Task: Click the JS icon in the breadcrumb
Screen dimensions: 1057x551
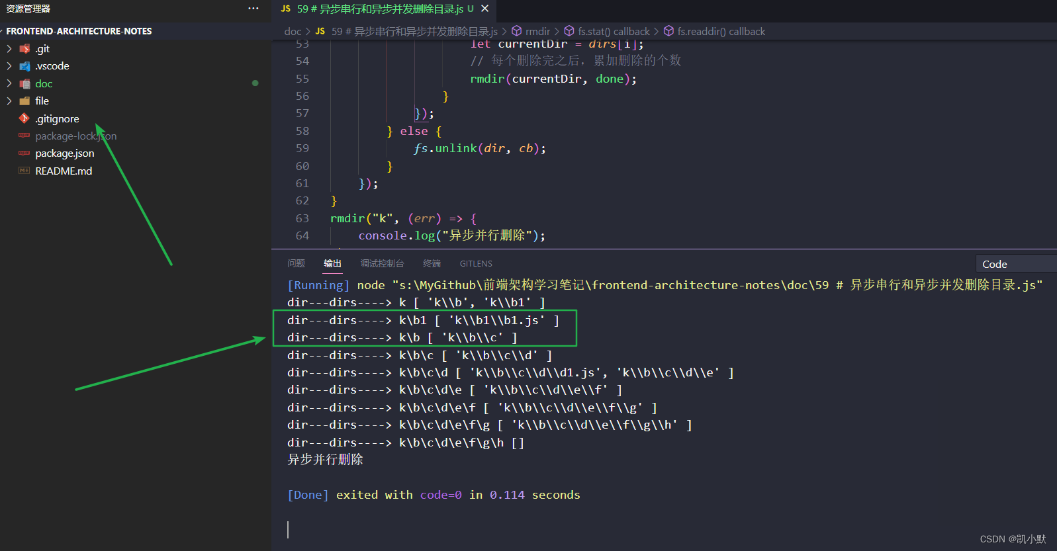Action: pyautogui.click(x=320, y=31)
